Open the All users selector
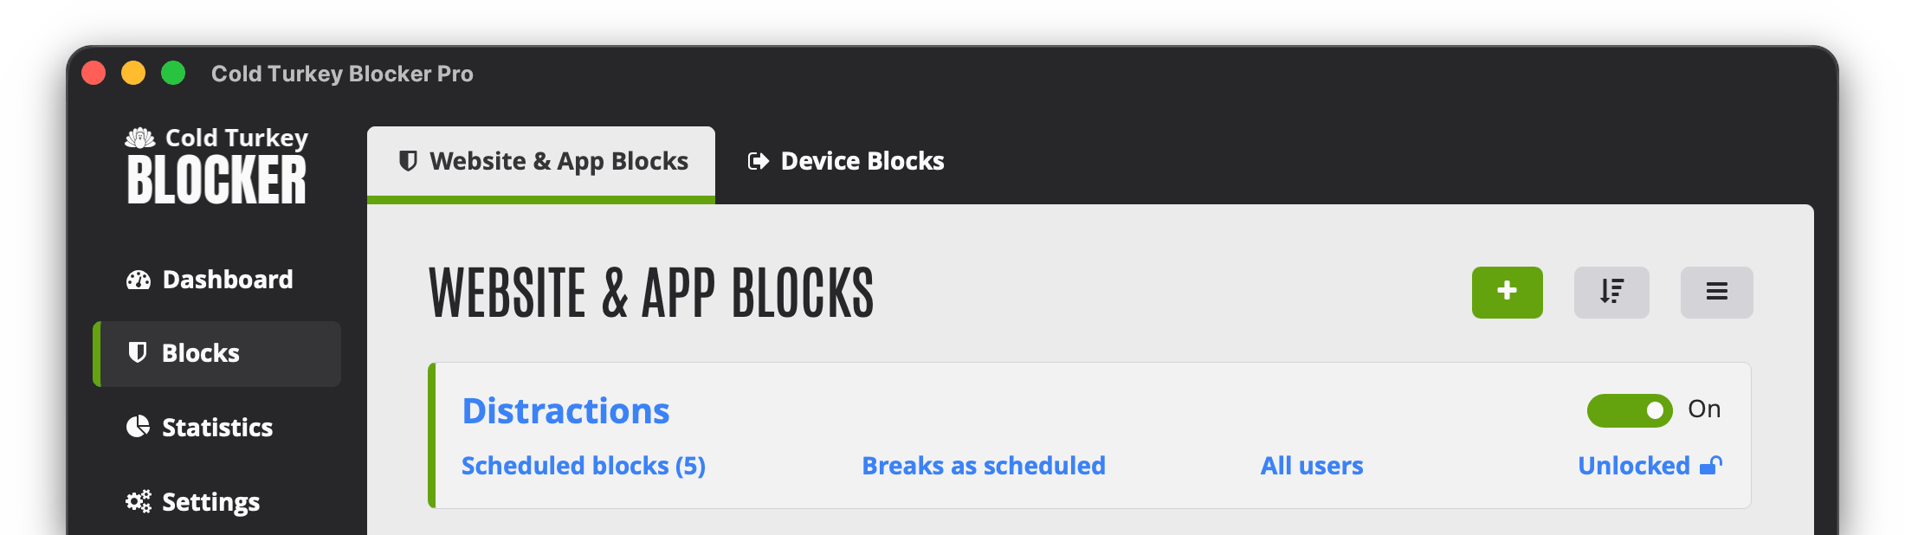 click(x=1311, y=466)
